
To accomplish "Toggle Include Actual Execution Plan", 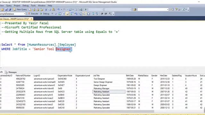I will point(72,14).
